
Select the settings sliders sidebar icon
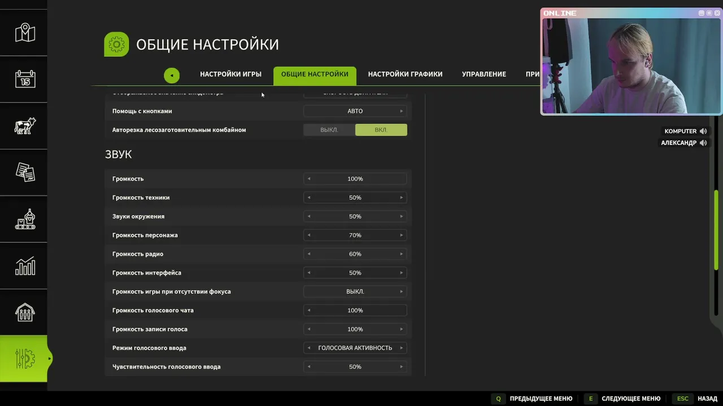point(25,359)
